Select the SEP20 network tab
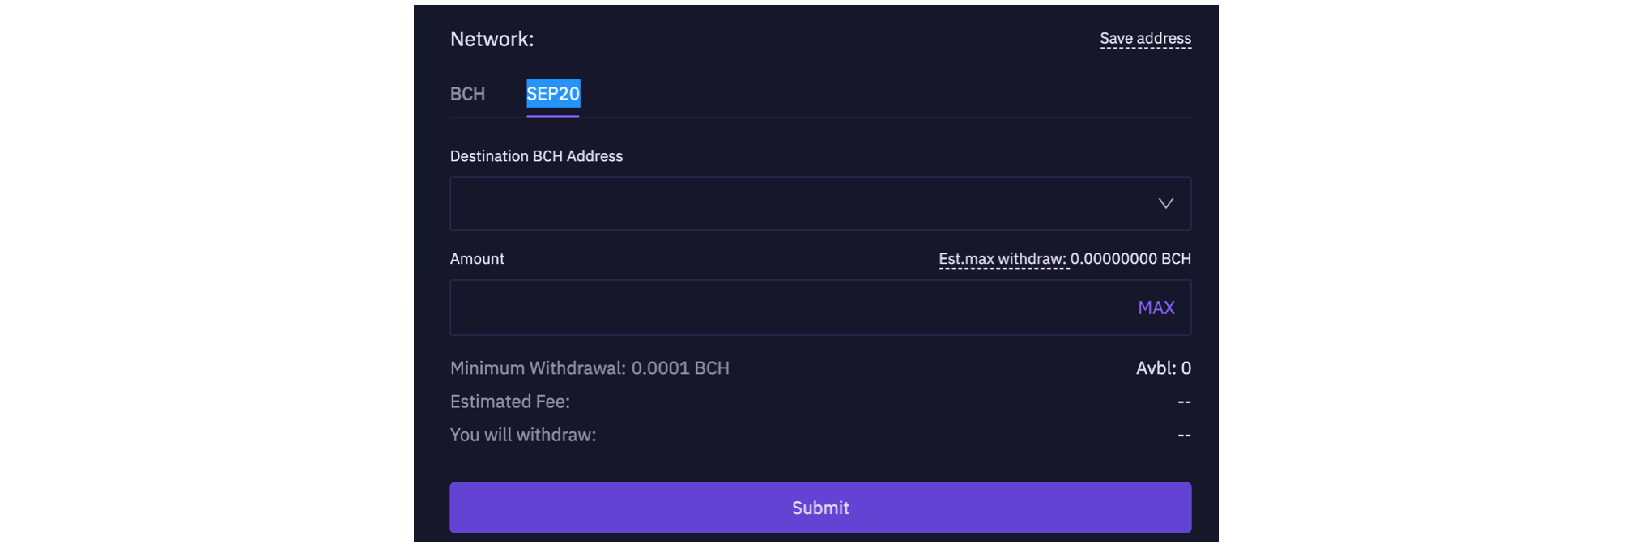 (553, 94)
